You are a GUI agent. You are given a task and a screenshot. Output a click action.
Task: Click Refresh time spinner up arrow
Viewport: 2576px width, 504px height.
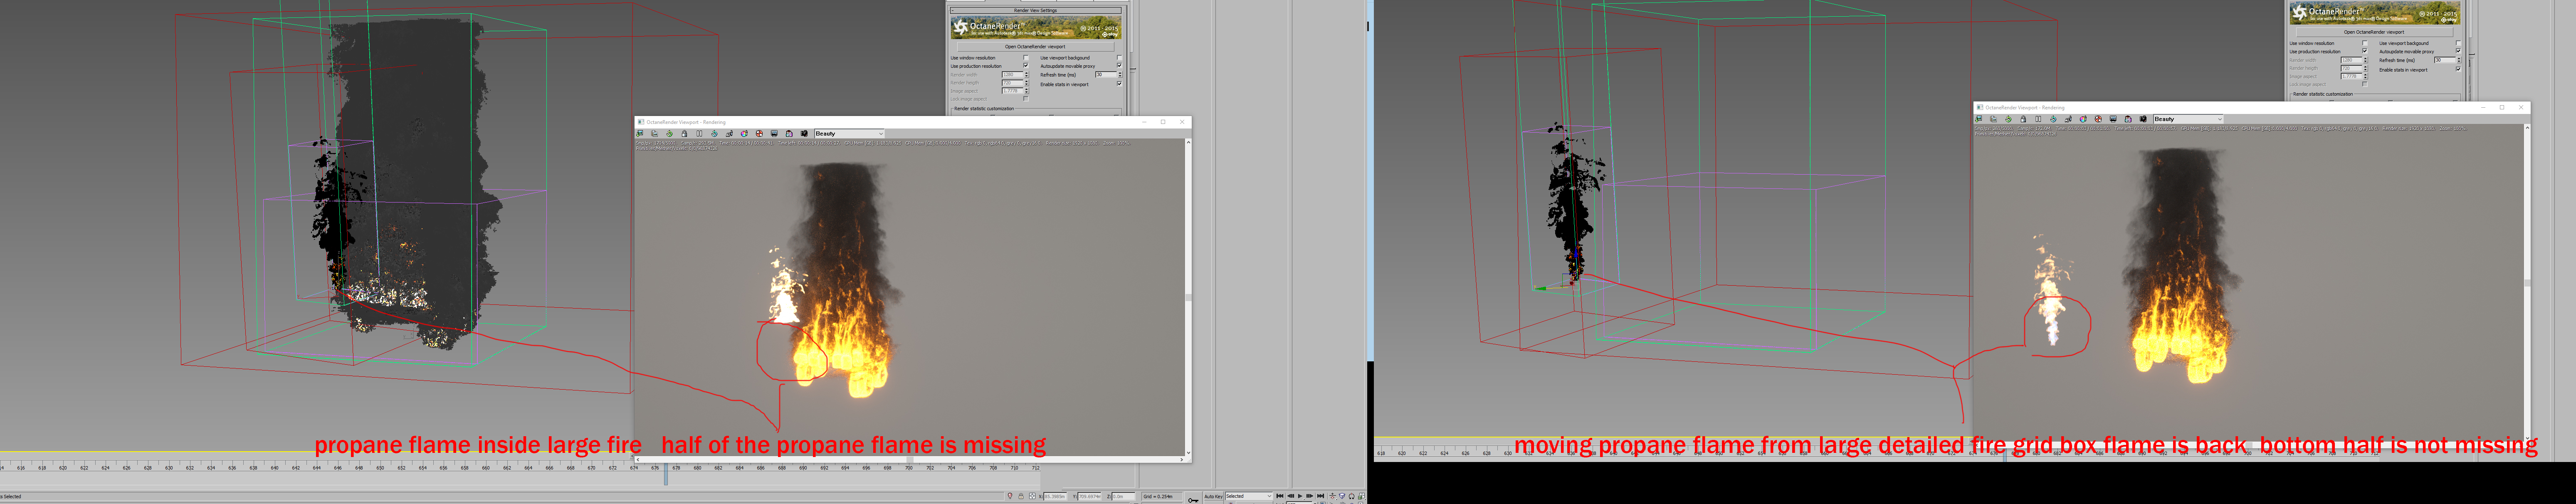(1120, 73)
